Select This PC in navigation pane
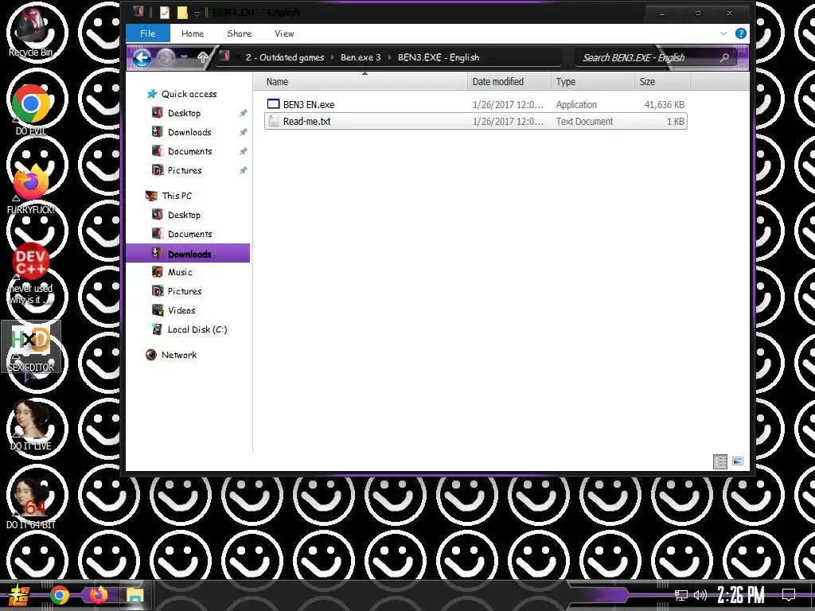 [x=169, y=196]
